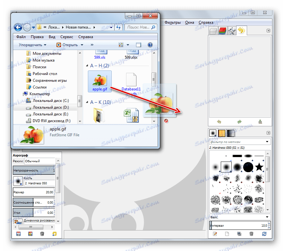Adjust the Интервал spacing slider

[238, 225]
